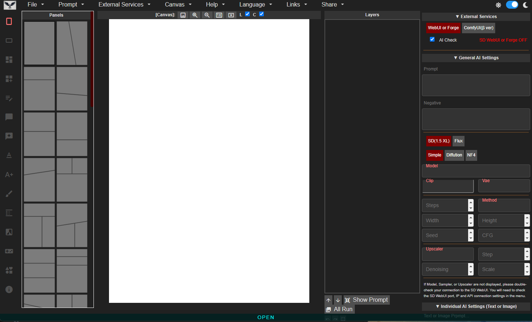Open the Clip dropdown

[x=448, y=186]
